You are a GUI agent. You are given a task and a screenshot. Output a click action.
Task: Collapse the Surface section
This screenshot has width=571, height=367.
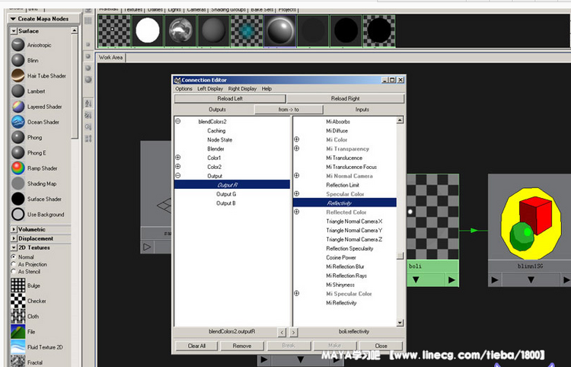coord(14,31)
